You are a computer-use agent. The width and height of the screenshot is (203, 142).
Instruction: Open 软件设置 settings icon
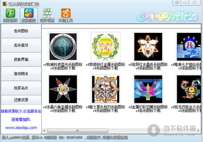tap(47, 15)
